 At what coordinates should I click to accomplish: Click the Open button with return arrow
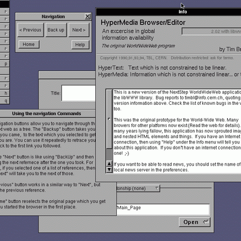click(195, 222)
